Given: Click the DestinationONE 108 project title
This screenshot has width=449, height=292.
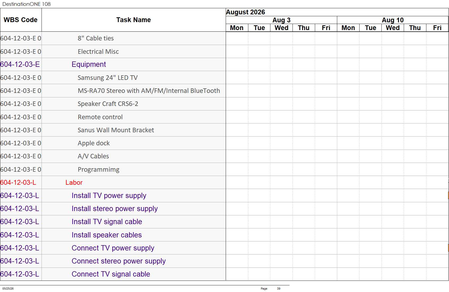Looking at the screenshot, I should pyautogui.click(x=26, y=4).
